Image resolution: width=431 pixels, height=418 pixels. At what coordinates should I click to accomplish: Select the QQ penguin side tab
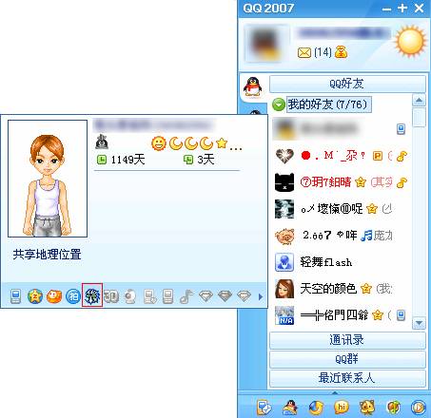(x=253, y=86)
